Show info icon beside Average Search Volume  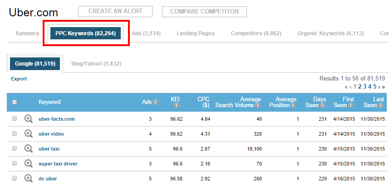258,105
